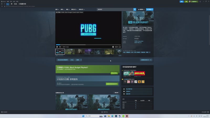Open the blue announcements megaphone button
This screenshot has width=210, height=118.
tap(182, 2)
